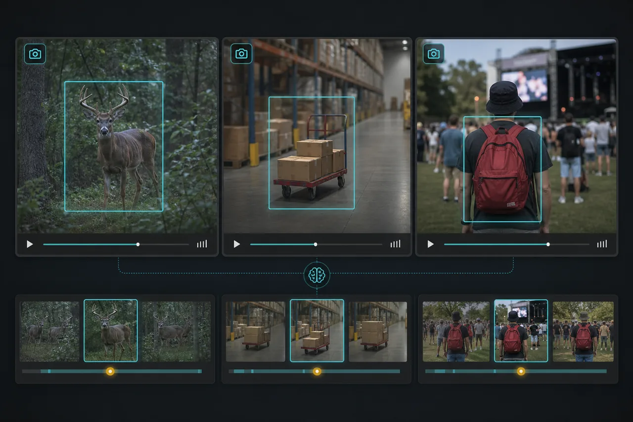This screenshot has width=633, height=422.
Task: Select the third warehouse box thumbnail
Action: point(378,331)
